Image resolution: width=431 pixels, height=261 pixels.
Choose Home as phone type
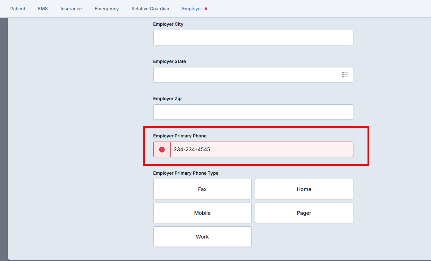click(304, 189)
